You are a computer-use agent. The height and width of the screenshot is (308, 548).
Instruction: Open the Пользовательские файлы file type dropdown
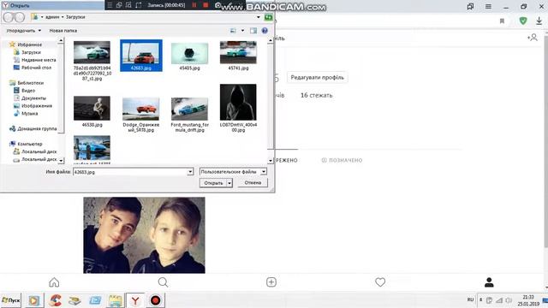click(x=233, y=172)
